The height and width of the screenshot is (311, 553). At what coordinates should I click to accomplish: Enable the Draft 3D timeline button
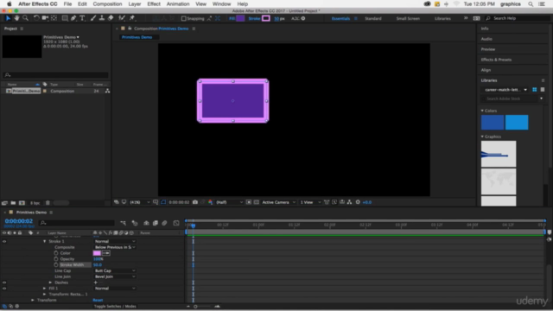[x=135, y=223]
